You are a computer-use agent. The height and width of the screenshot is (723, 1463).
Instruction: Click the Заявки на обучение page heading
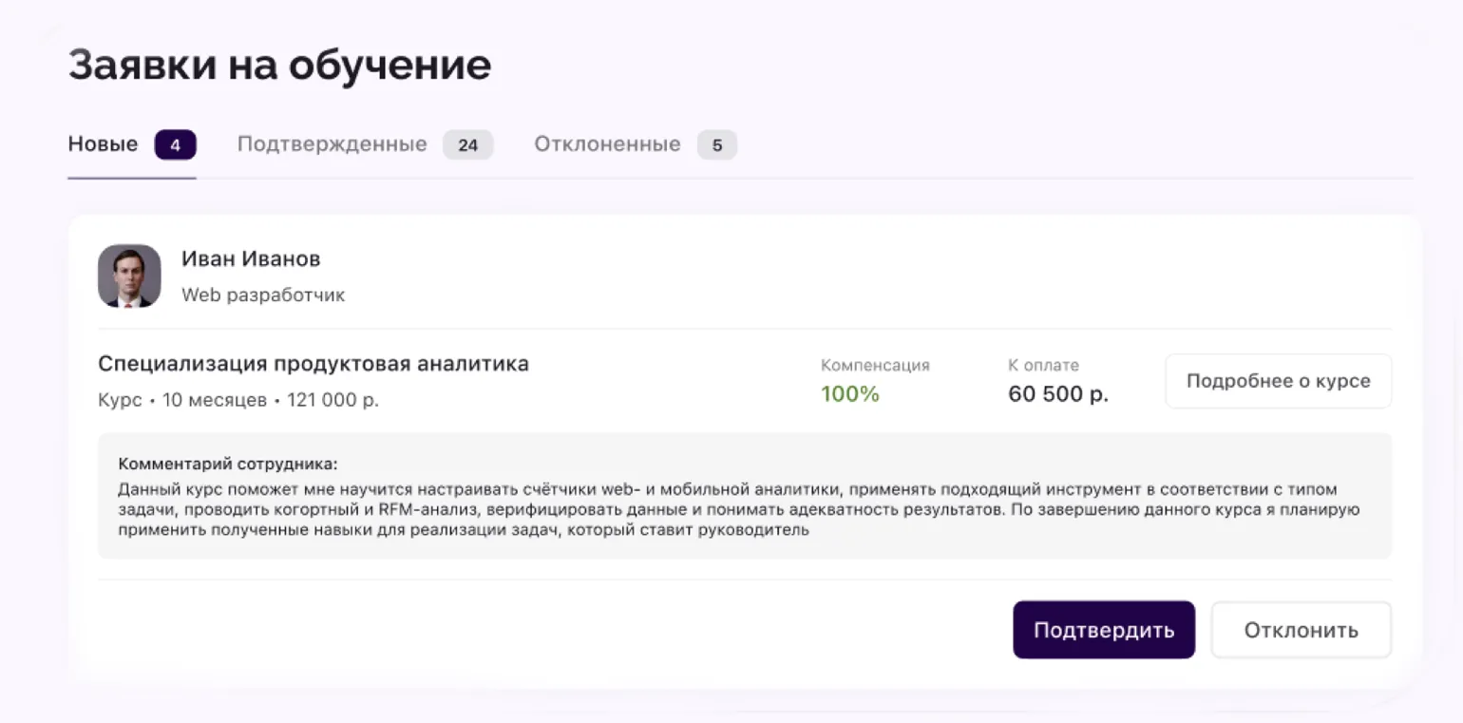coord(279,65)
